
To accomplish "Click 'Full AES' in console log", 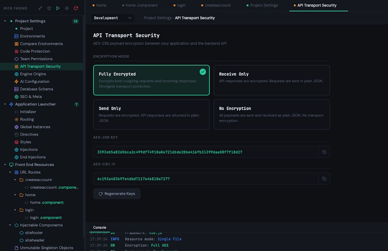I will (x=159, y=245).
